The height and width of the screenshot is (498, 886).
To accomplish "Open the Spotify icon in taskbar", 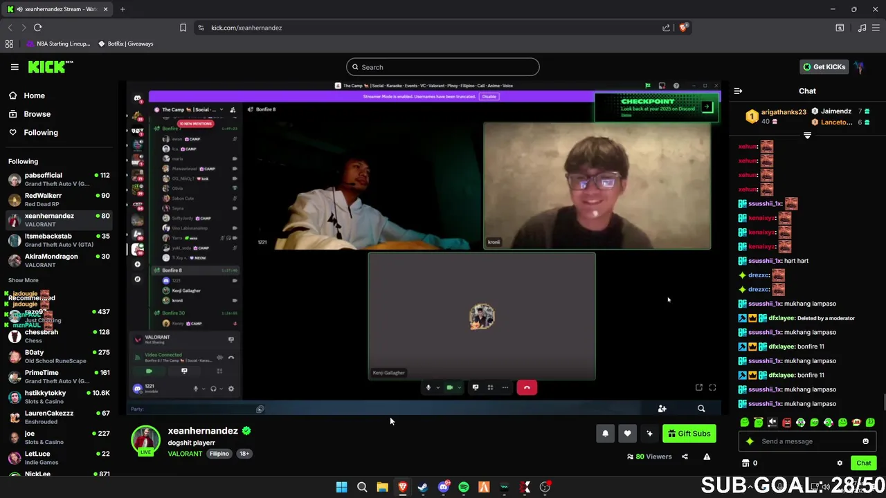I will 464,487.
